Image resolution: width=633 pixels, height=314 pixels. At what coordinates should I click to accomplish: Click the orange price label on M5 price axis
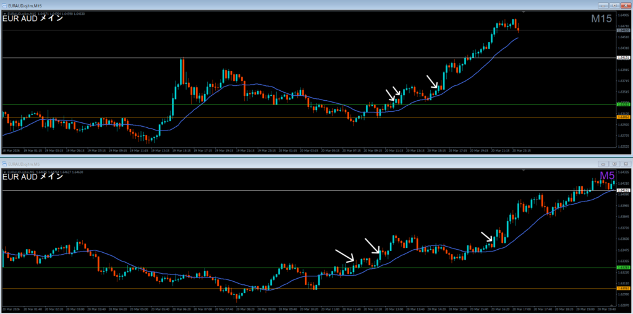pos(623,289)
